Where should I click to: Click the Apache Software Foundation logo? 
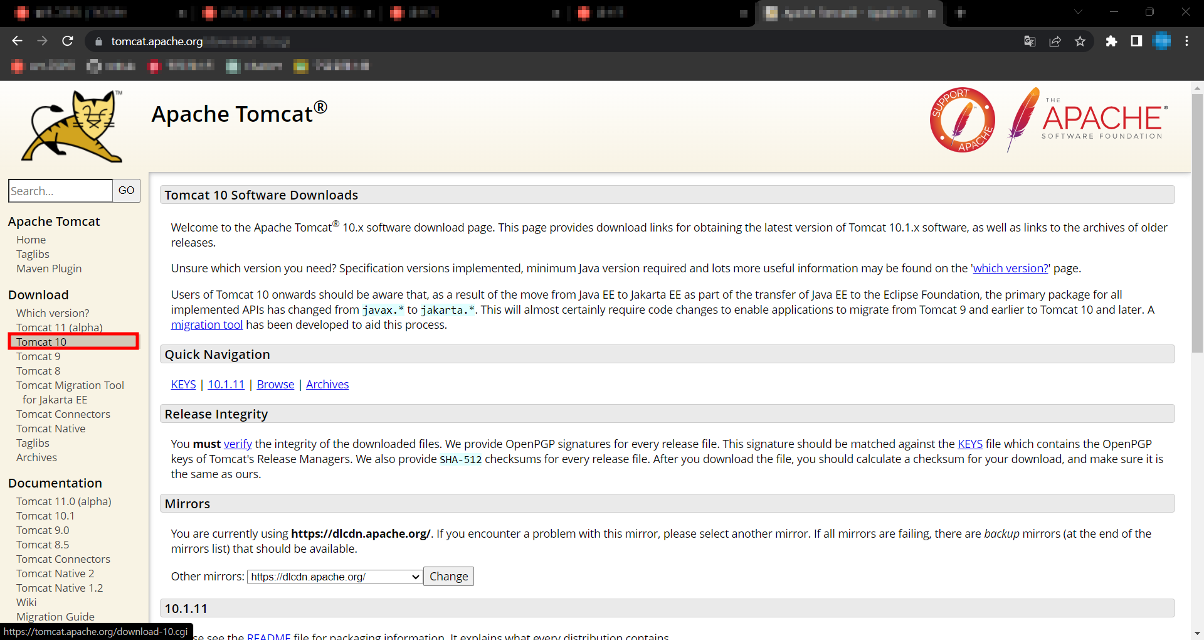pos(1087,120)
